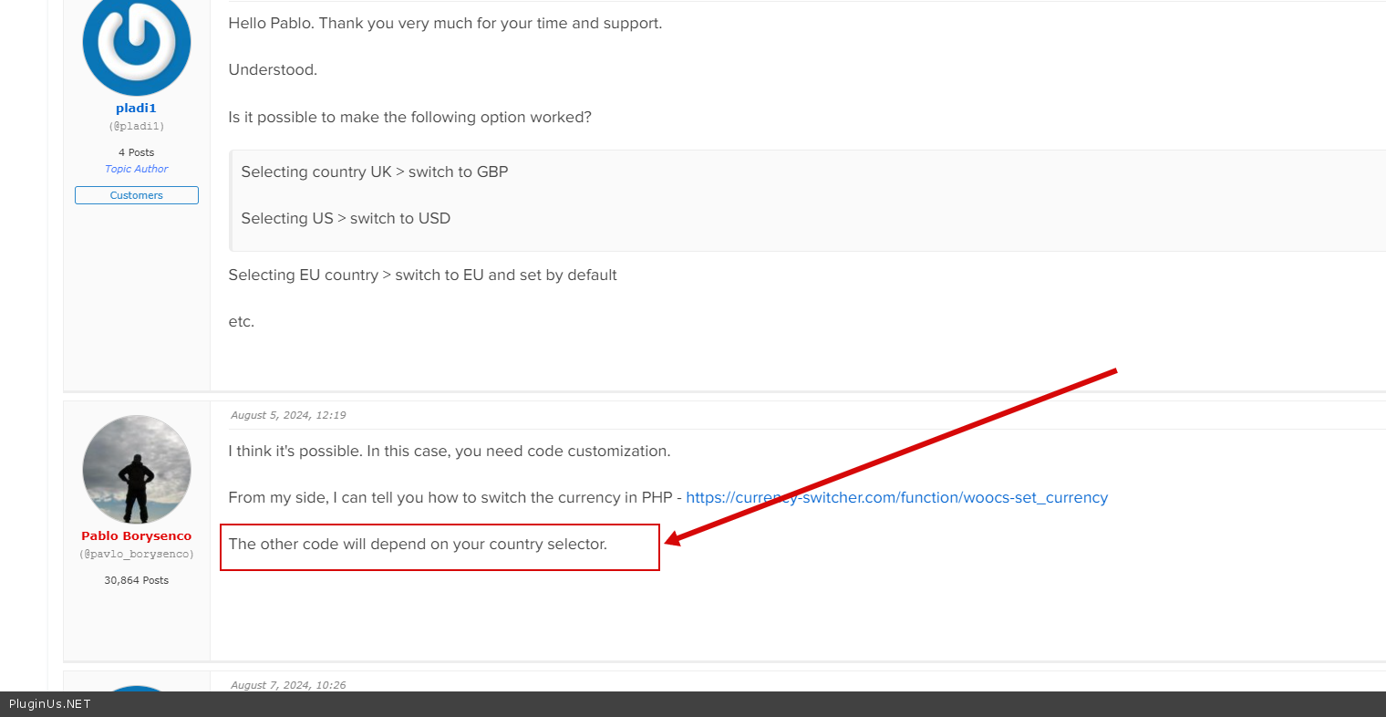
Task: Click the quoted 'Selecting country UK' line
Action: (x=375, y=172)
